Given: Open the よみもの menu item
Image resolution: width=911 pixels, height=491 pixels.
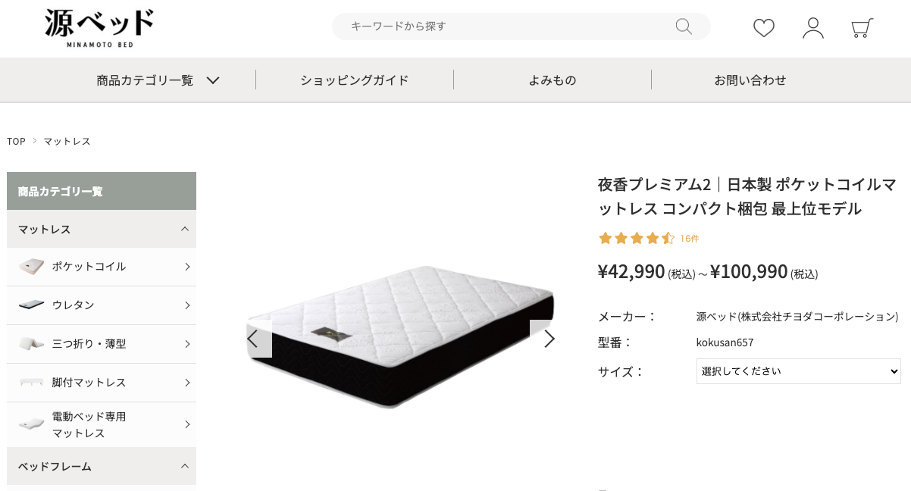Looking at the screenshot, I should (553, 80).
